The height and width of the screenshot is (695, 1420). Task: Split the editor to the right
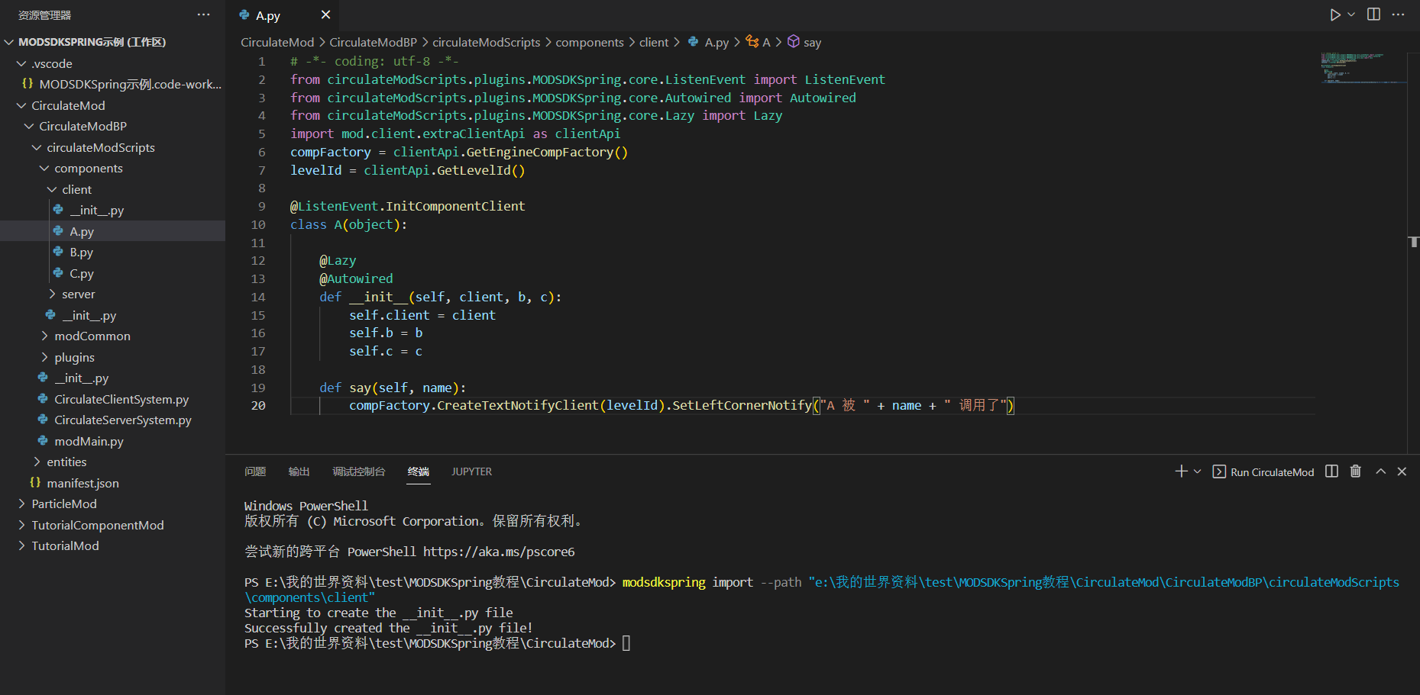(1373, 15)
